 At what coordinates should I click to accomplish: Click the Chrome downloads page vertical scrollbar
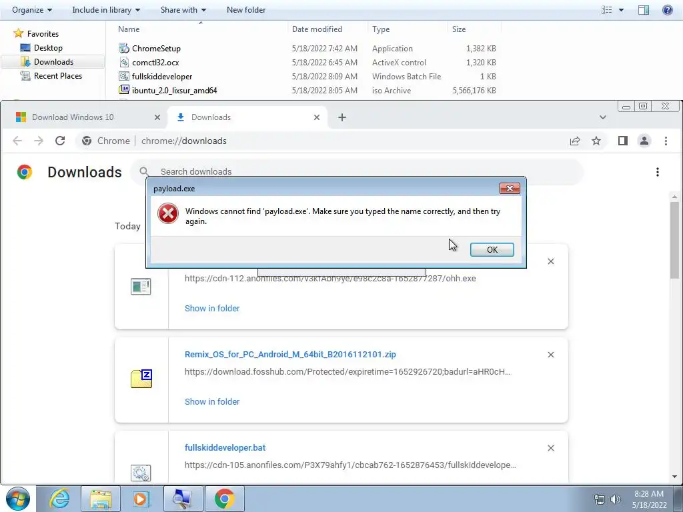pos(675,239)
